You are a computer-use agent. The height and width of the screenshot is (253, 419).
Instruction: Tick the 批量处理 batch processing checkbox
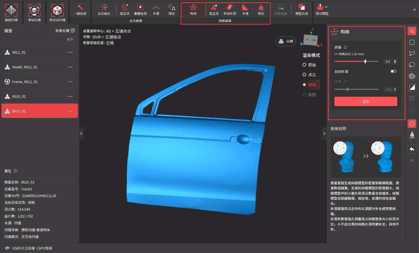(x=73, y=31)
